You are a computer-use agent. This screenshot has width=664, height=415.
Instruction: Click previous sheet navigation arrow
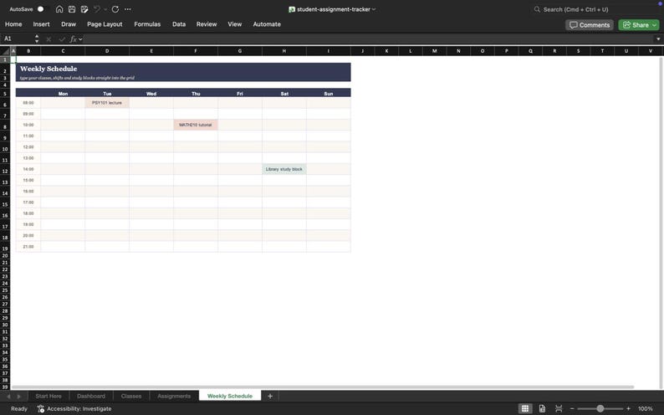tap(8, 397)
